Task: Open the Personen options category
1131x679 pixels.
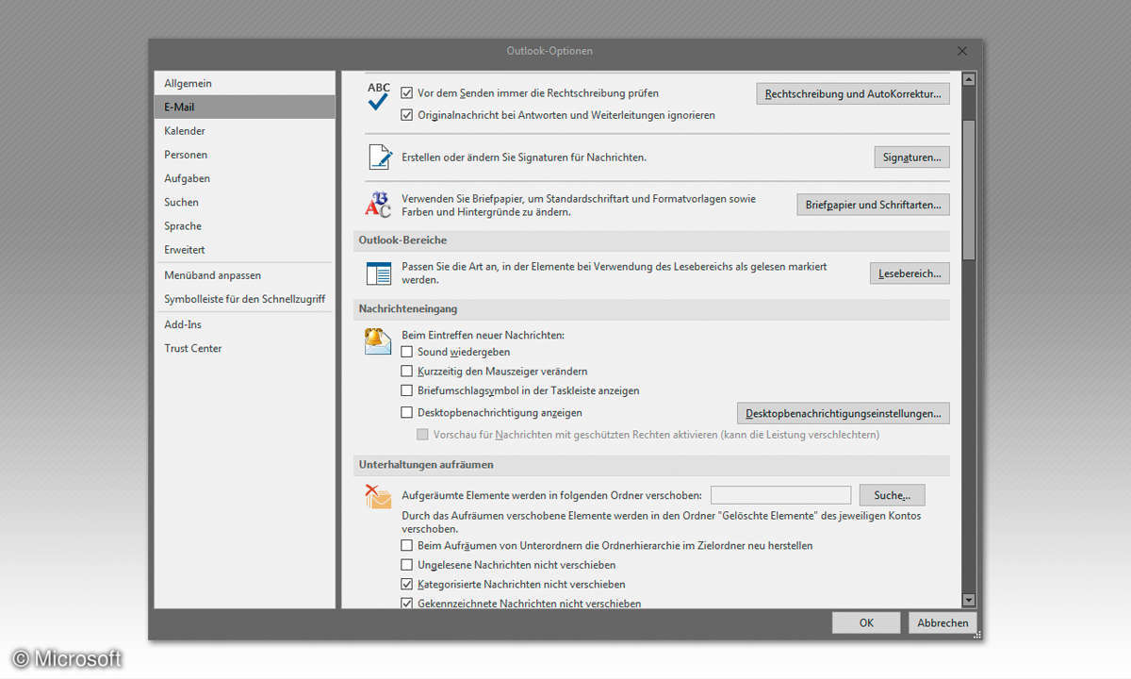Action: pyautogui.click(x=244, y=155)
